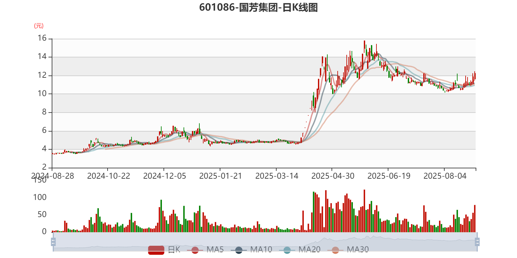The height and width of the screenshot is (258, 517).
Task: Click the volume axis label 0
Action: 44,232
